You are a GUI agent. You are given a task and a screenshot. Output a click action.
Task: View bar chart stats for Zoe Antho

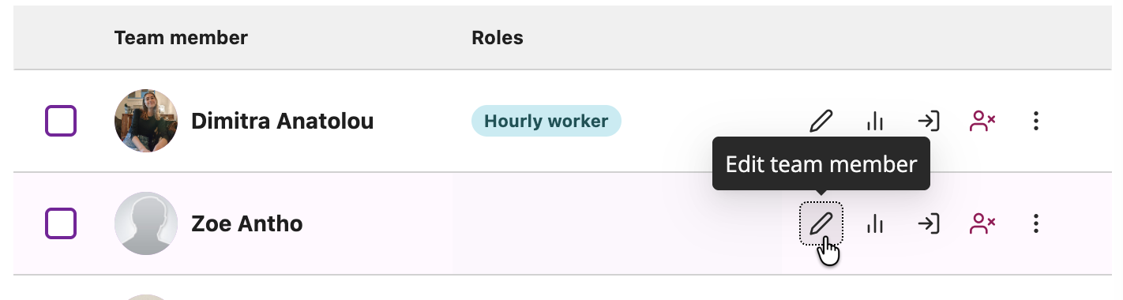click(874, 223)
